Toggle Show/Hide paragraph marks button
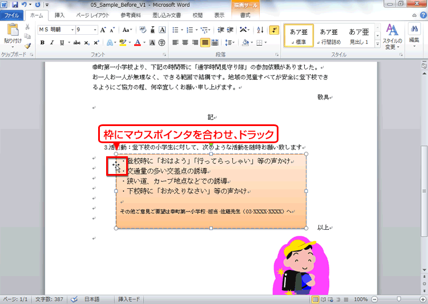 pos(274,30)
